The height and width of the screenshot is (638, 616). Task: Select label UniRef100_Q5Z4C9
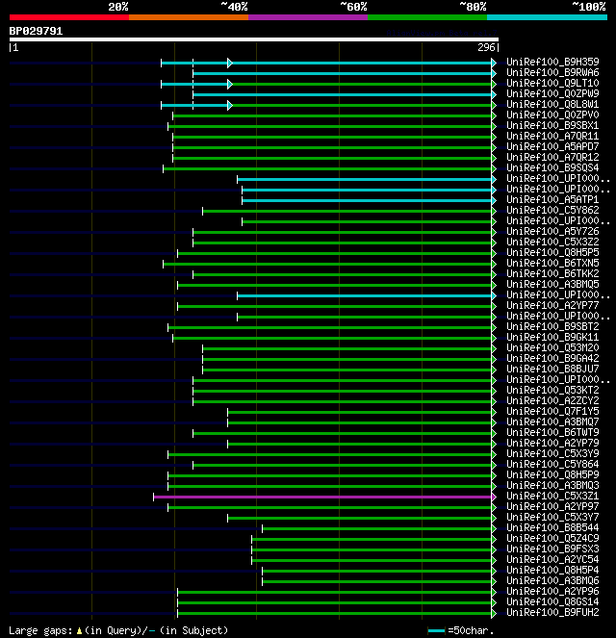(552, 538)
